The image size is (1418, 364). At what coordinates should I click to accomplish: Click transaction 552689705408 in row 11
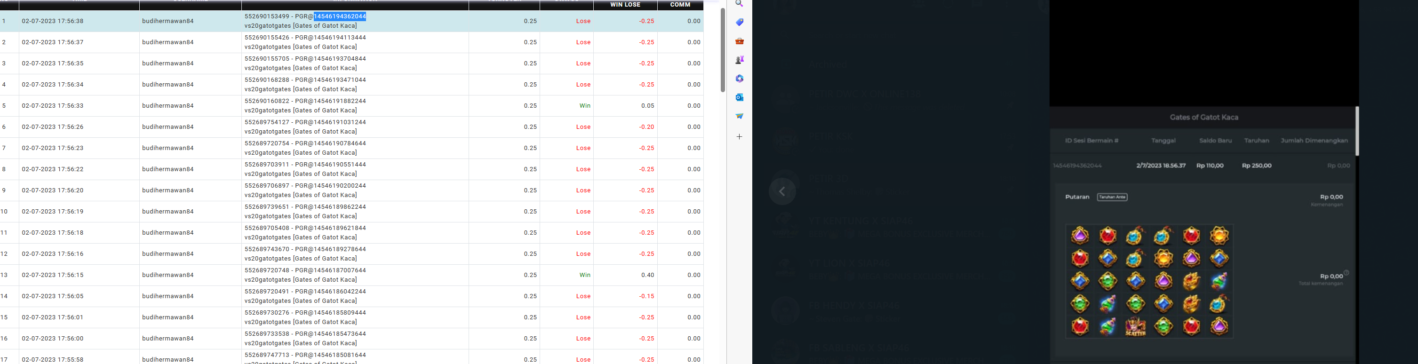[x=267, y=228]
